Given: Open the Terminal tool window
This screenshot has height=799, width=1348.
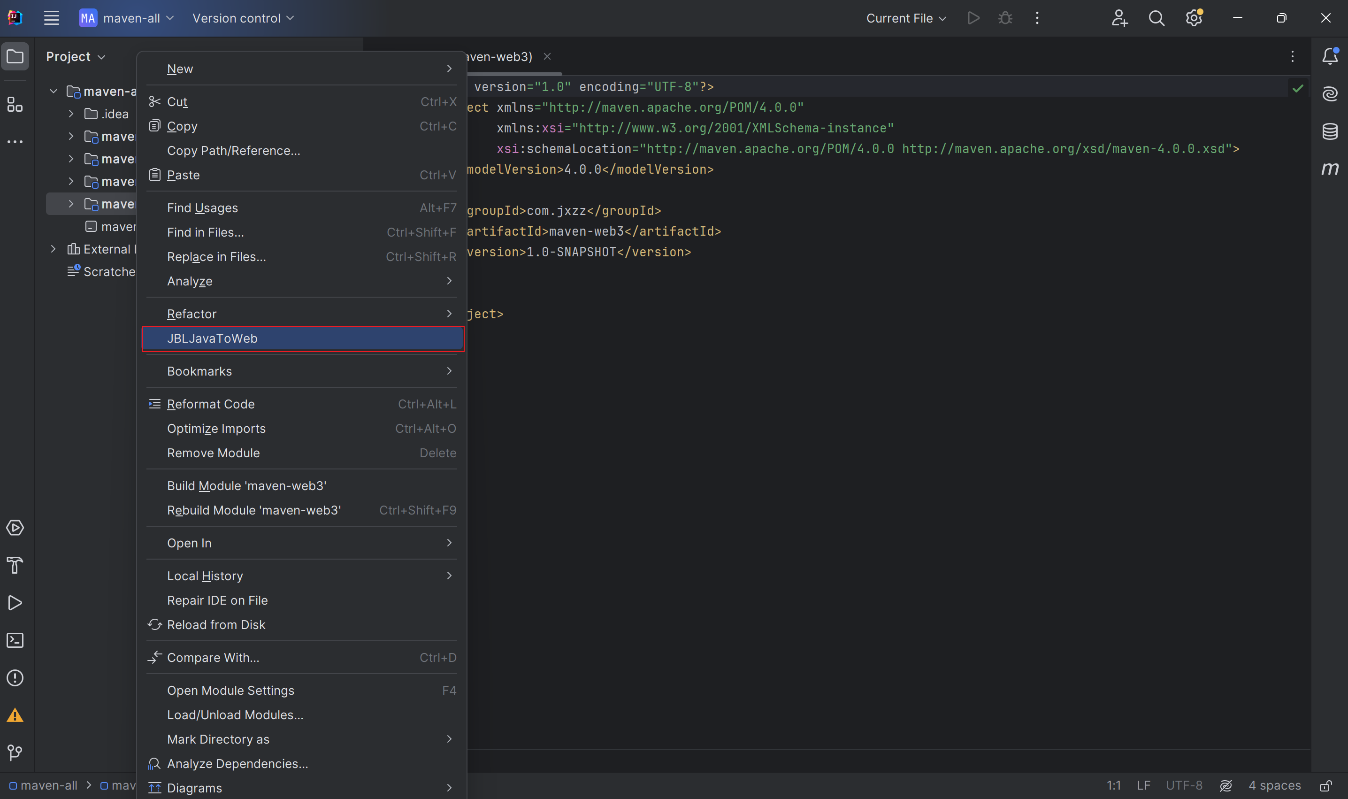Looking at the screenshot, I should (x=15, y=640).
